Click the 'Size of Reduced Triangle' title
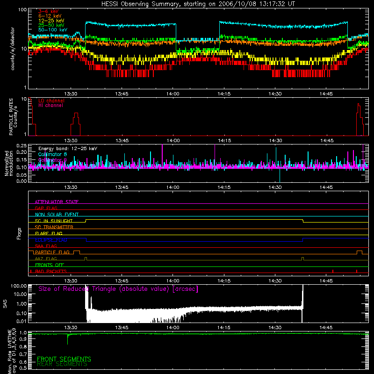 tap(118, 289)
